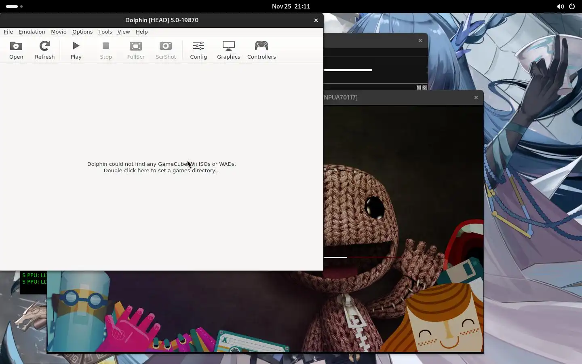The width and height of the screenshot is (582, 364).
Task: Click the white progress bar in the dark window
Action: 348,70
